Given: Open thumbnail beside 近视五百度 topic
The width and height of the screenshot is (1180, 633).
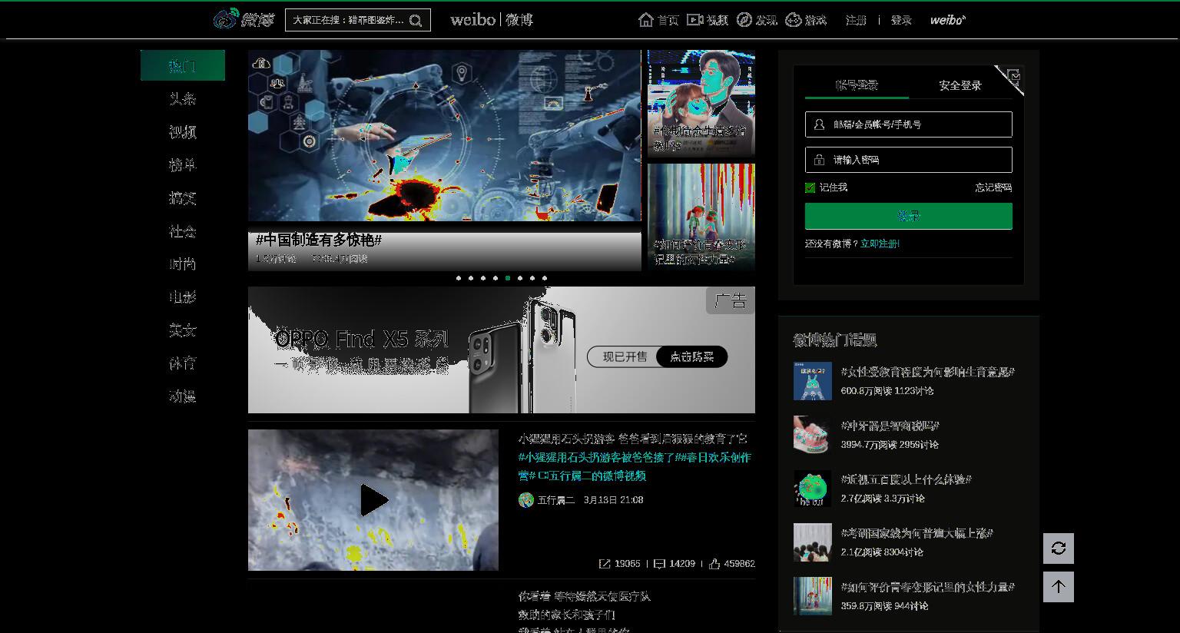Looking at the screenshot, I should [x=813, y=489].
